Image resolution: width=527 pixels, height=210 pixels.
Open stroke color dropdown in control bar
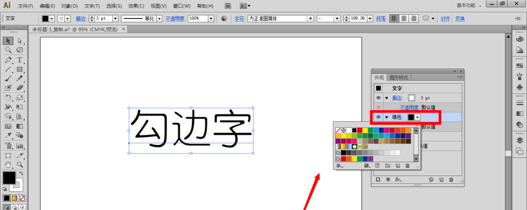pyautogui.click(x=68, y=18)
